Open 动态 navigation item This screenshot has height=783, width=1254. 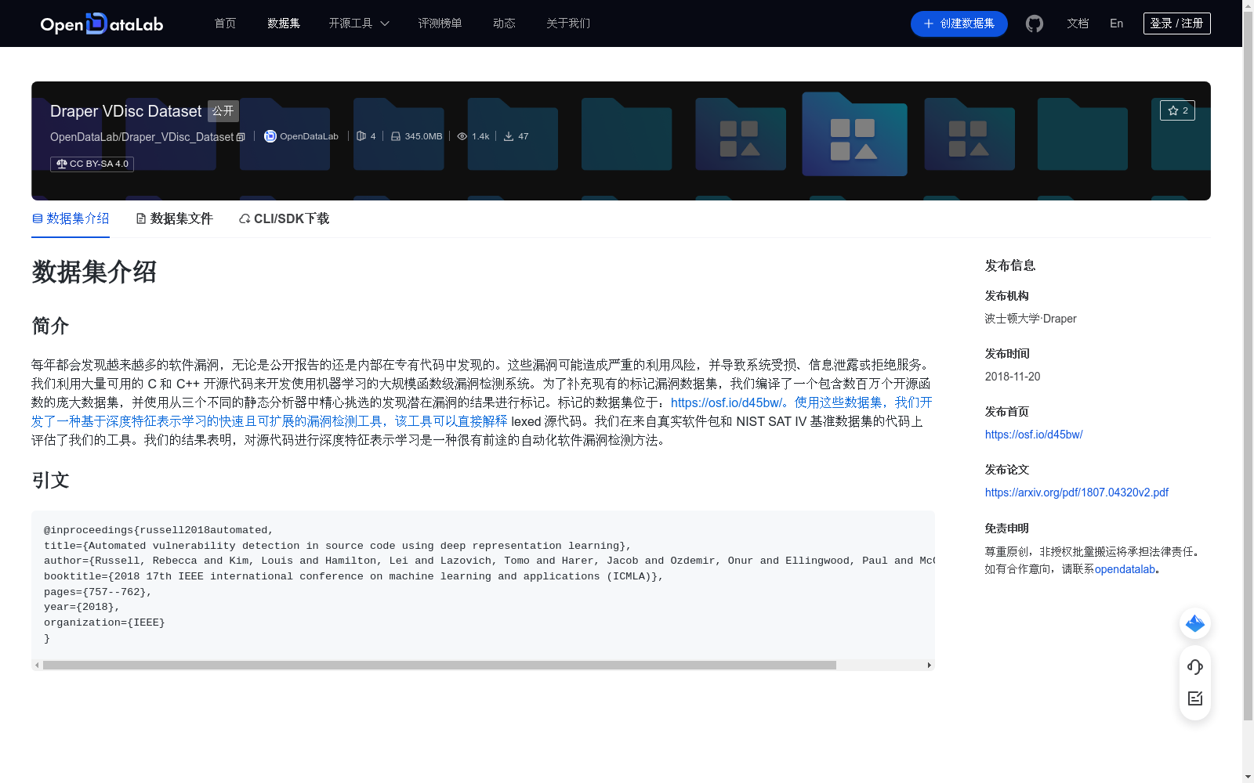(504, 23)
